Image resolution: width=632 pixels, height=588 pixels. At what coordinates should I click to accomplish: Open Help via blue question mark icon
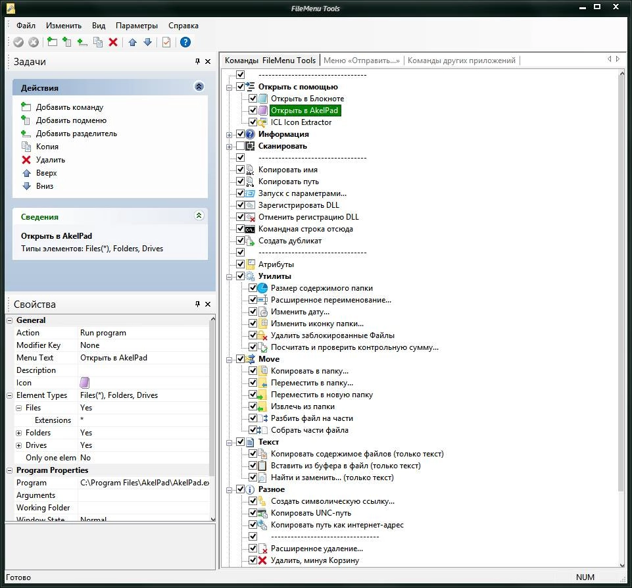pos(185,42)
